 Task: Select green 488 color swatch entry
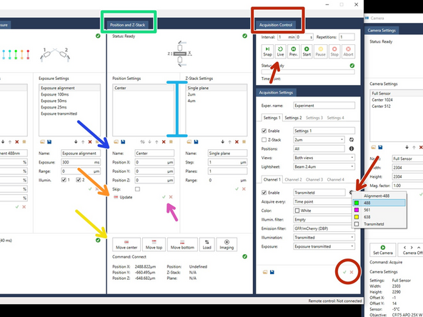(x=379, y=203)
